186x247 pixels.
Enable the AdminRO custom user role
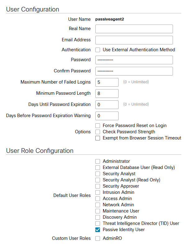pyautogui.click(x=98, y=239)
